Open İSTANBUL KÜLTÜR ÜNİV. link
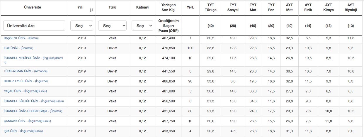 point(33,101)
